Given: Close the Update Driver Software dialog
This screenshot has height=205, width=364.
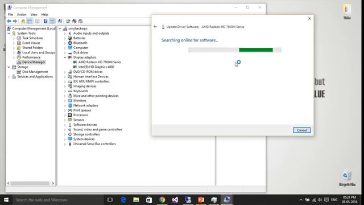Looking at the screenshot, I should click(309, 19).
